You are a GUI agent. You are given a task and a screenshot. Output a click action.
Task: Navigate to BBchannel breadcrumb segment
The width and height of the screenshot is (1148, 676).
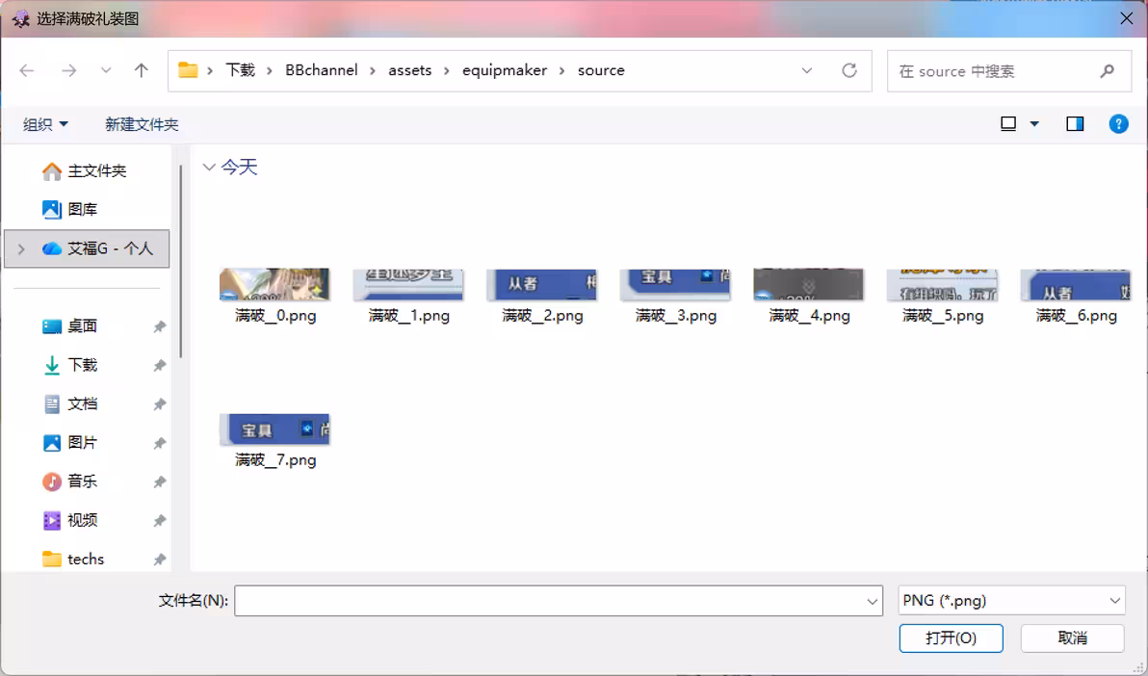(x=322, y=70)
